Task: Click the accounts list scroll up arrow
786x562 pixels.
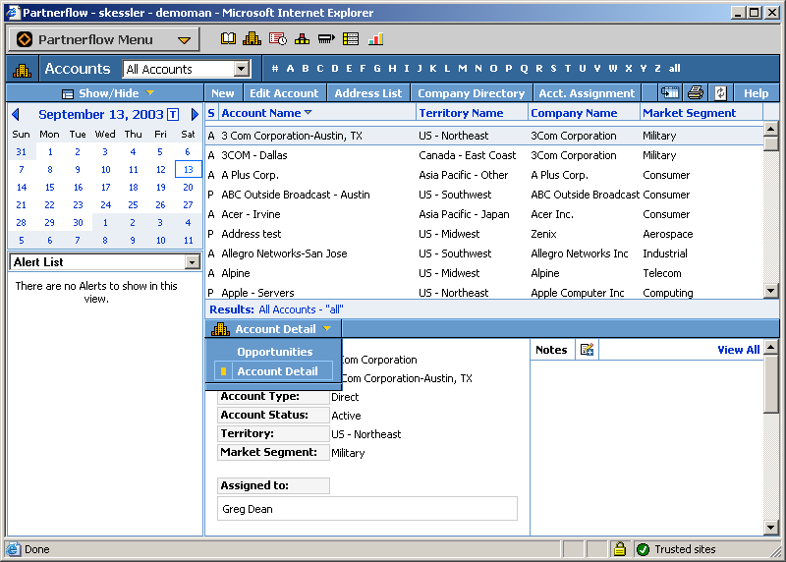Action: coord(770,129)
